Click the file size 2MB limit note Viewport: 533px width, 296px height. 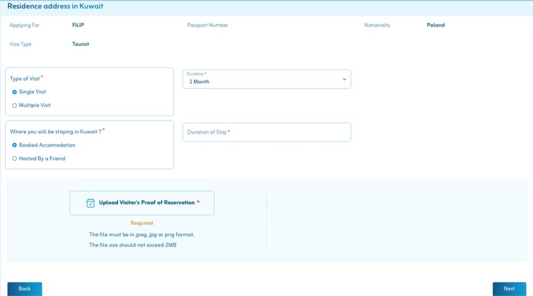[x=133, y=245]
